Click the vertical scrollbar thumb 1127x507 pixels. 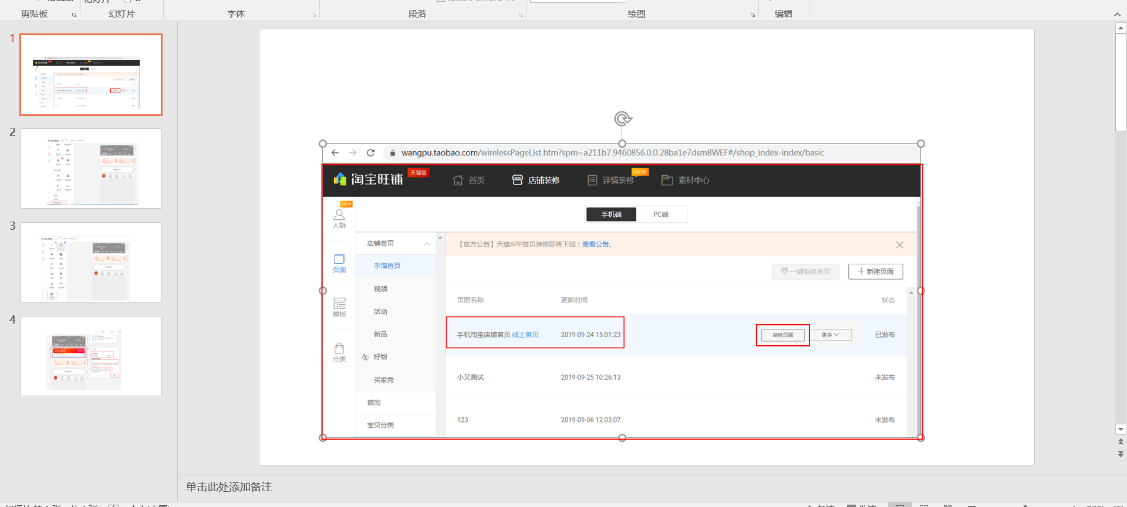[1121, 81]
